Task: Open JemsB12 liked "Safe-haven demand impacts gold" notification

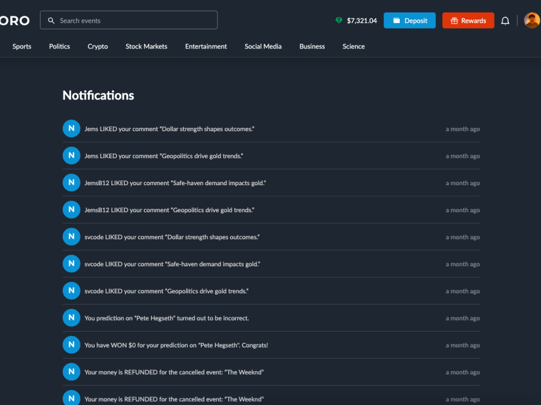Action: point(271,183)
